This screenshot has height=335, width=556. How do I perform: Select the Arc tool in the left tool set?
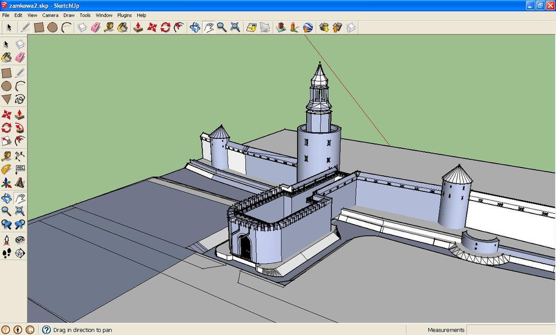coord(20,86)
